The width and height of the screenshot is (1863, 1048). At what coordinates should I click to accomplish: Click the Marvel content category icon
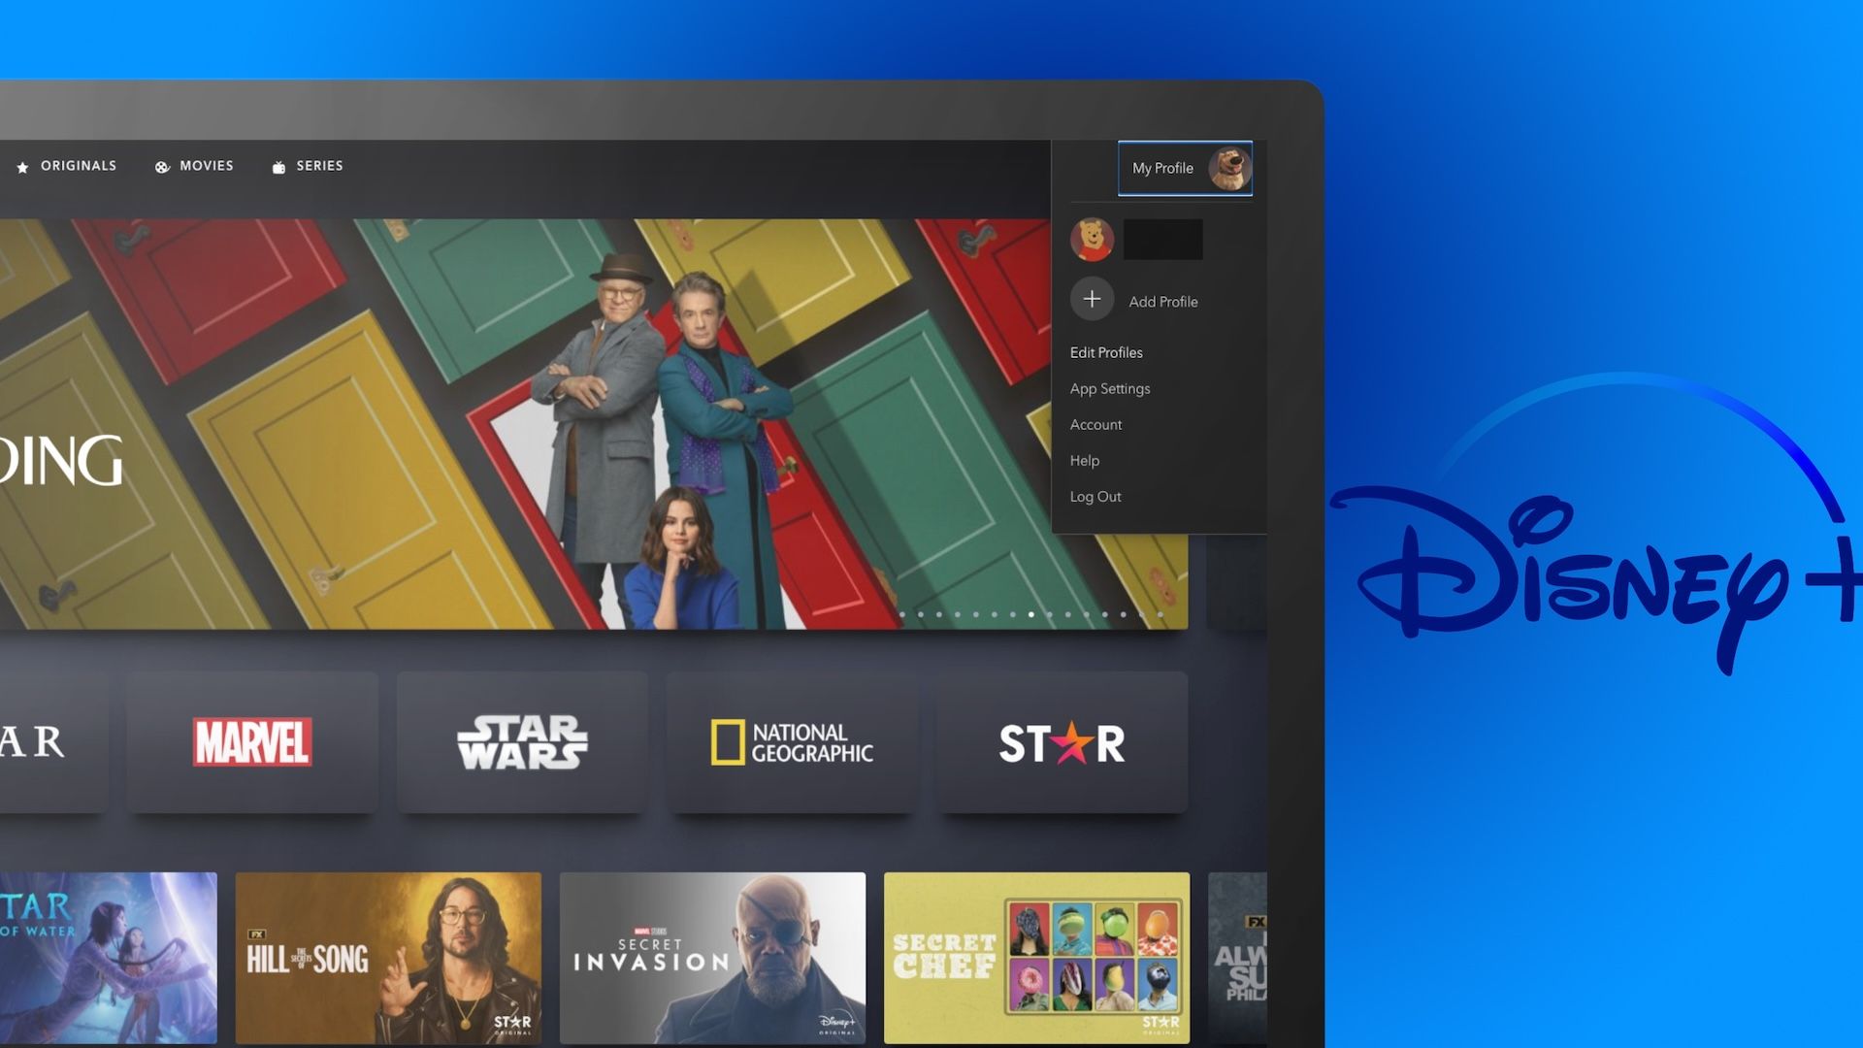(252, 741)
